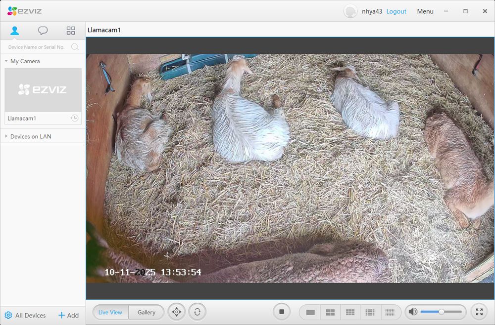Click Llamacam1 name under camera thumbnail
495x325 pixels.
coord(22,119)
